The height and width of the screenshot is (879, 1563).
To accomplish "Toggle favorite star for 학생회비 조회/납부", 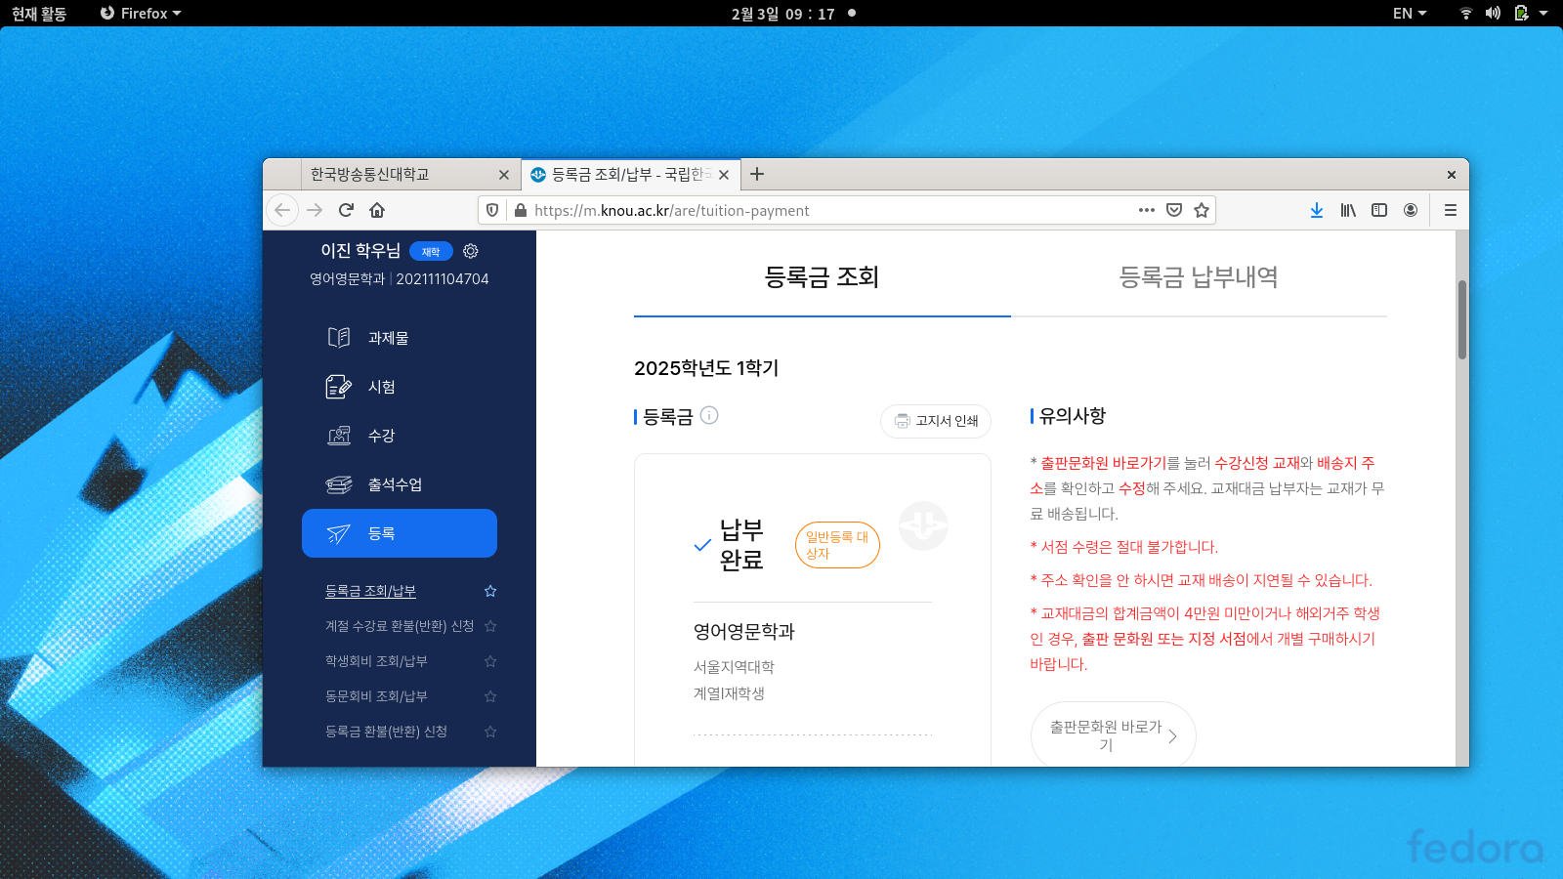I will pos(490,661).
